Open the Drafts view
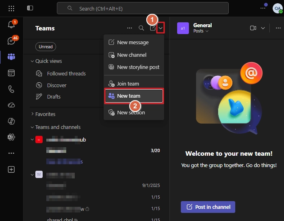The image size is (284, 221). (54, 97)
